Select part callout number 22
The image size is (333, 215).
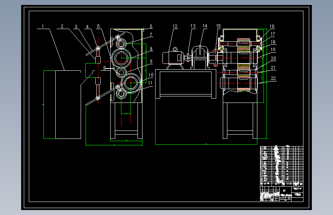click(x=273, y=78)
